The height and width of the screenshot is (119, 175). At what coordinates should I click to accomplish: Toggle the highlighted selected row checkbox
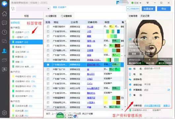48,65
